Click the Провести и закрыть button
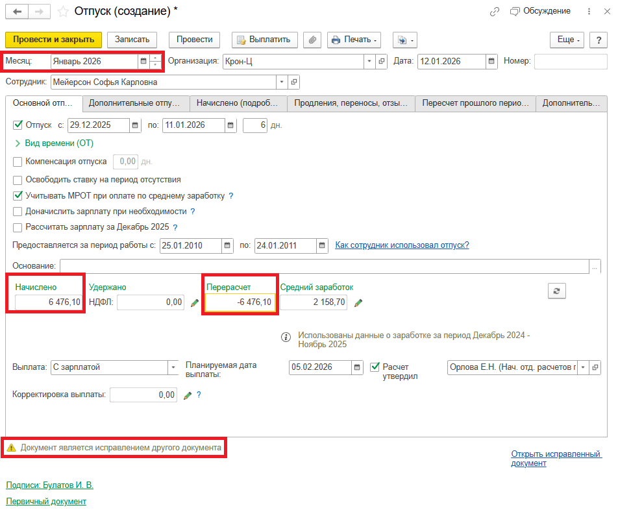Viewport: 618px width, 512px height. click(x=53, y=40)
